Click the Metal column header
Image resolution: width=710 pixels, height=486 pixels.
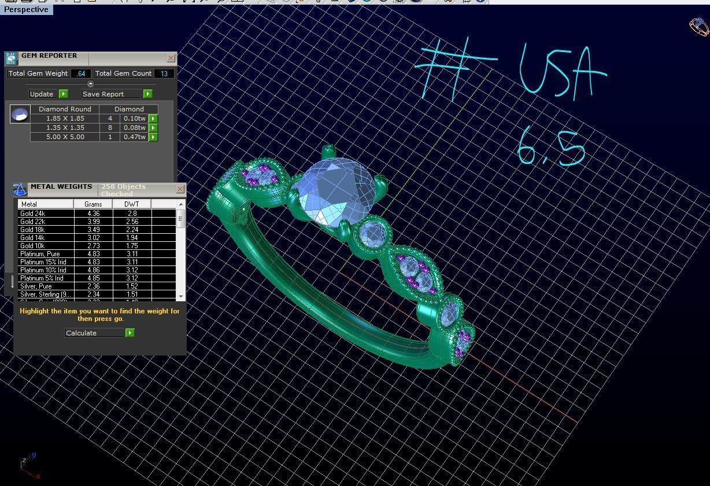pyautogui.click(x=46, y=204)
